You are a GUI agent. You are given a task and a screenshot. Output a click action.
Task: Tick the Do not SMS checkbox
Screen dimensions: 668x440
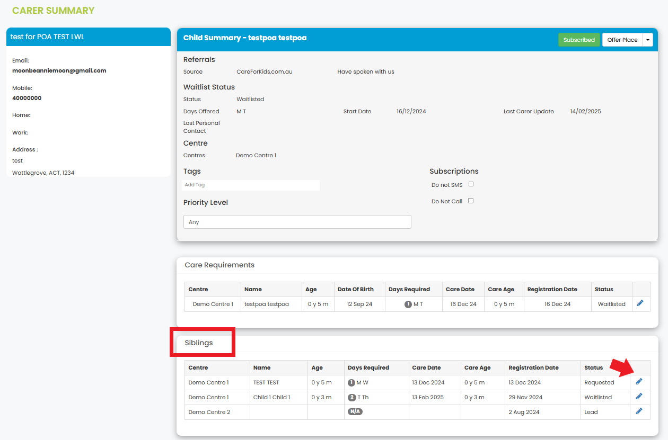click(x=471, y=184)
